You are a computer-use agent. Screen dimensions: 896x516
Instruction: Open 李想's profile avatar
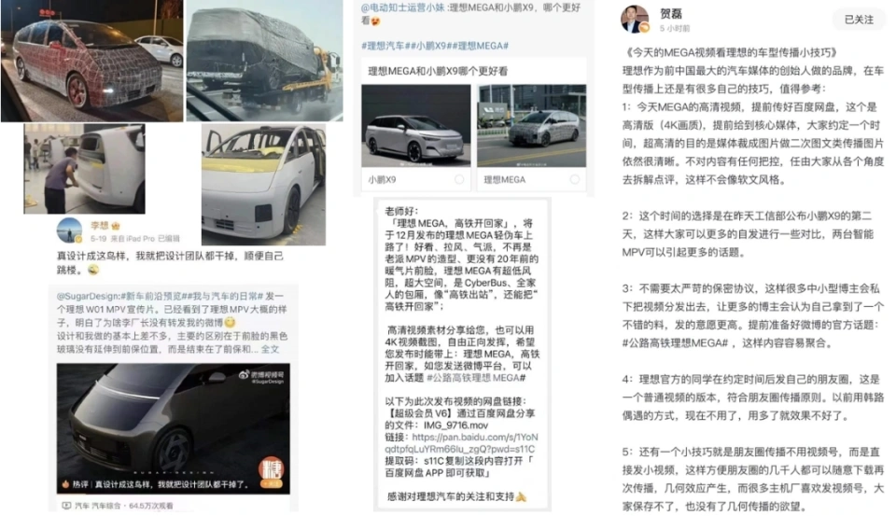(x=70, y=230)
